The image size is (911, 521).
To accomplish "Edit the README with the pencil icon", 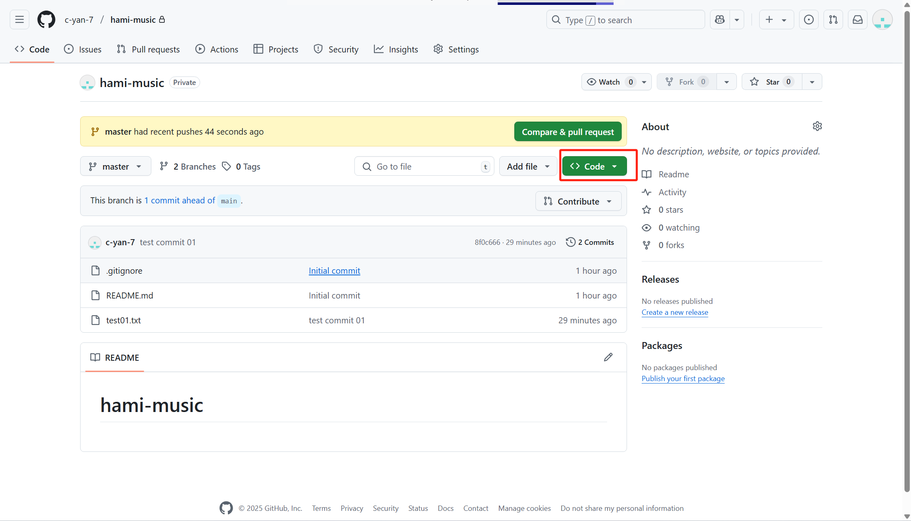I will pos(608,357).
